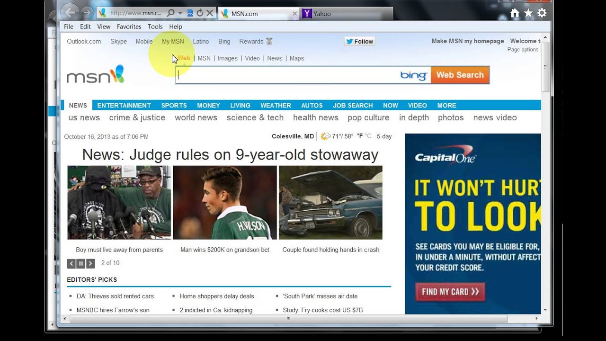
Task: Open the news video subsection
Action: pyautogui.click(x=495, y=117)
